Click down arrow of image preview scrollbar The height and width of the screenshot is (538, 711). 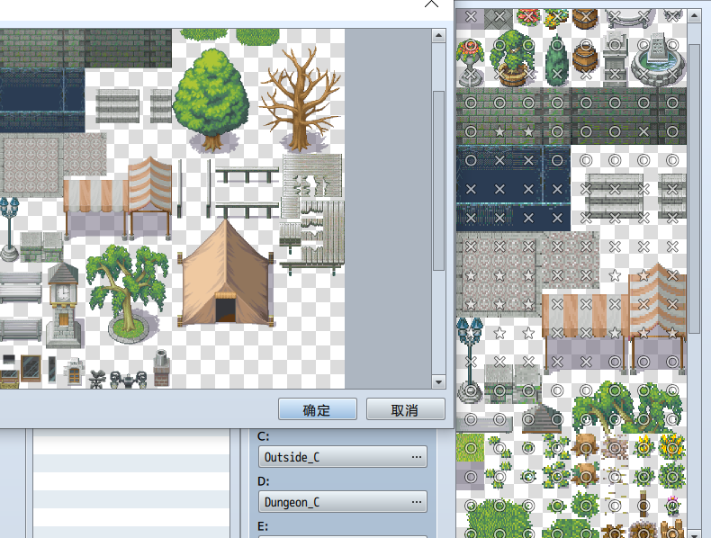click(438, 382)
